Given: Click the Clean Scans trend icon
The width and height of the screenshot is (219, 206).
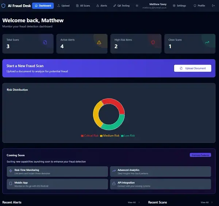Looking at the screenshot, I should click(x=207, y=42).
